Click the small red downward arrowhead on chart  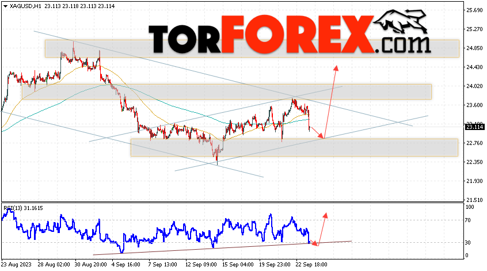321,136
